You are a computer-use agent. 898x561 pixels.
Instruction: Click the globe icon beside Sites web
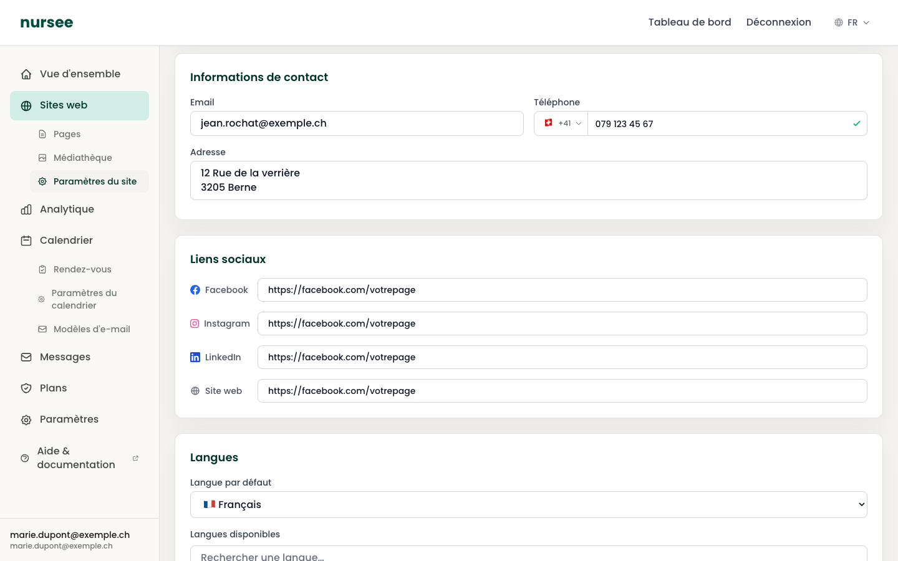[x=26, y=106]
